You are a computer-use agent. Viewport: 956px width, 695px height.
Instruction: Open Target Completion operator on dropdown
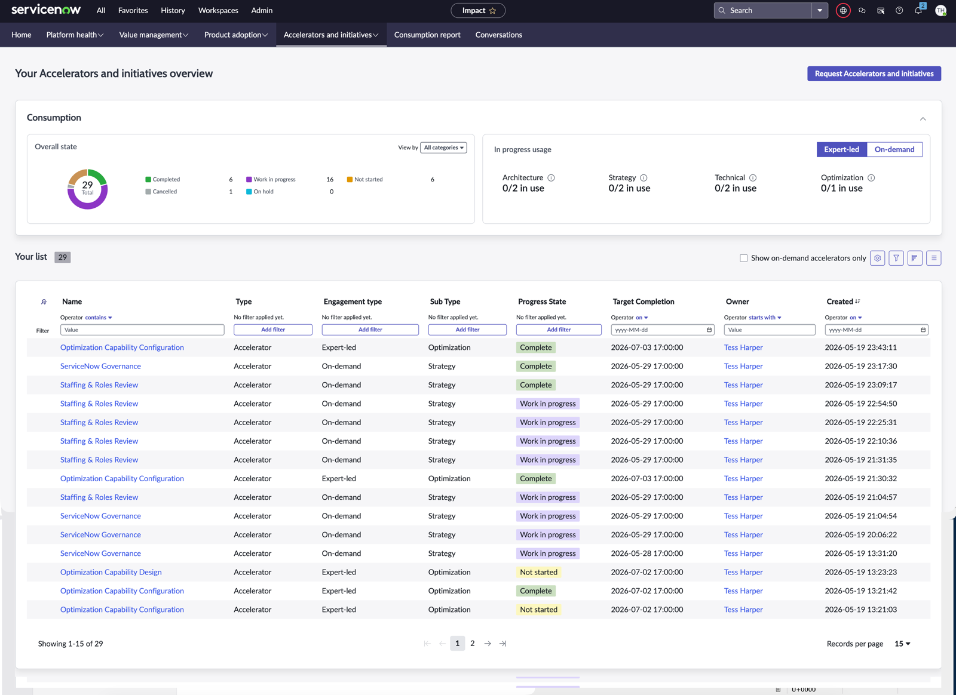642,318
